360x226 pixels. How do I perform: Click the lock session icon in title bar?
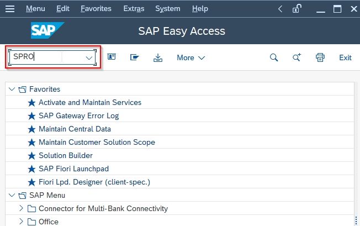pyautogui.click(x=297, y=9)
